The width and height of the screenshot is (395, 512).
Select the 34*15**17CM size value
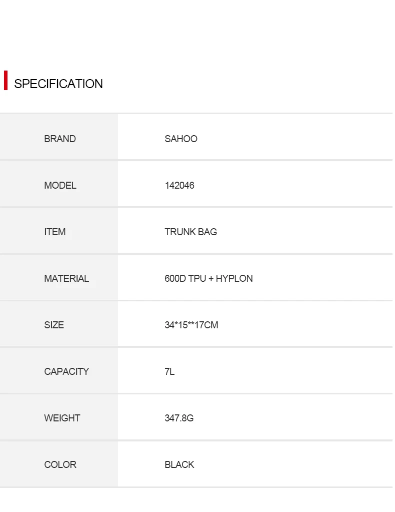(x=191, y=325)
